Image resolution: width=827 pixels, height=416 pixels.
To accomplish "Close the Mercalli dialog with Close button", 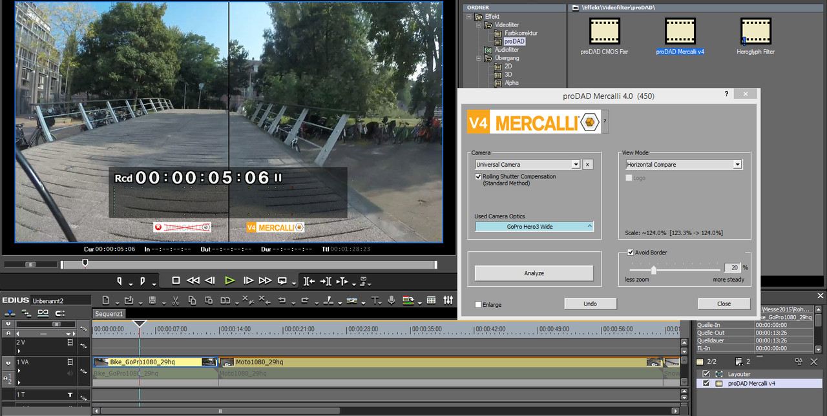I will 724,304.
